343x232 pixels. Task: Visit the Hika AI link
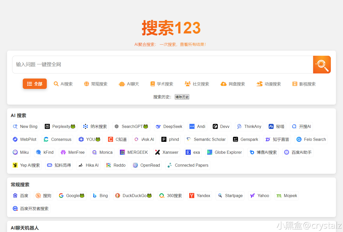click(88, 165)
